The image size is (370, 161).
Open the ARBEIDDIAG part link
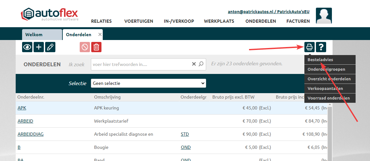click(30, 134)
